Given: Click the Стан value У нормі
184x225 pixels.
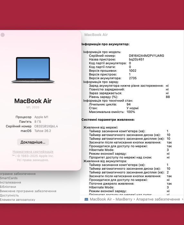Looking at the screenshot, I should 133,108.
